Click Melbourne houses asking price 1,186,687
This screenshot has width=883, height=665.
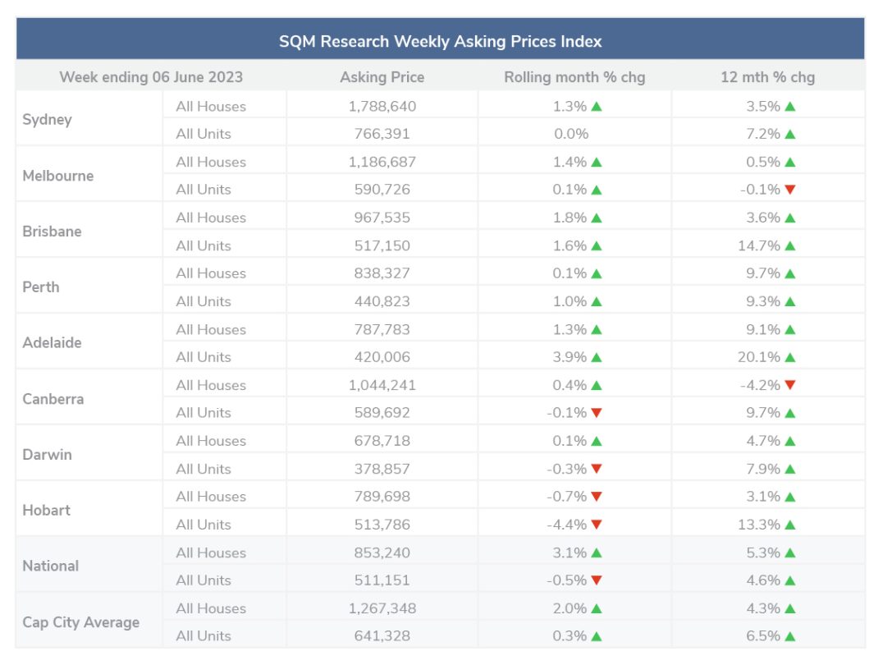tap(382, 163)
